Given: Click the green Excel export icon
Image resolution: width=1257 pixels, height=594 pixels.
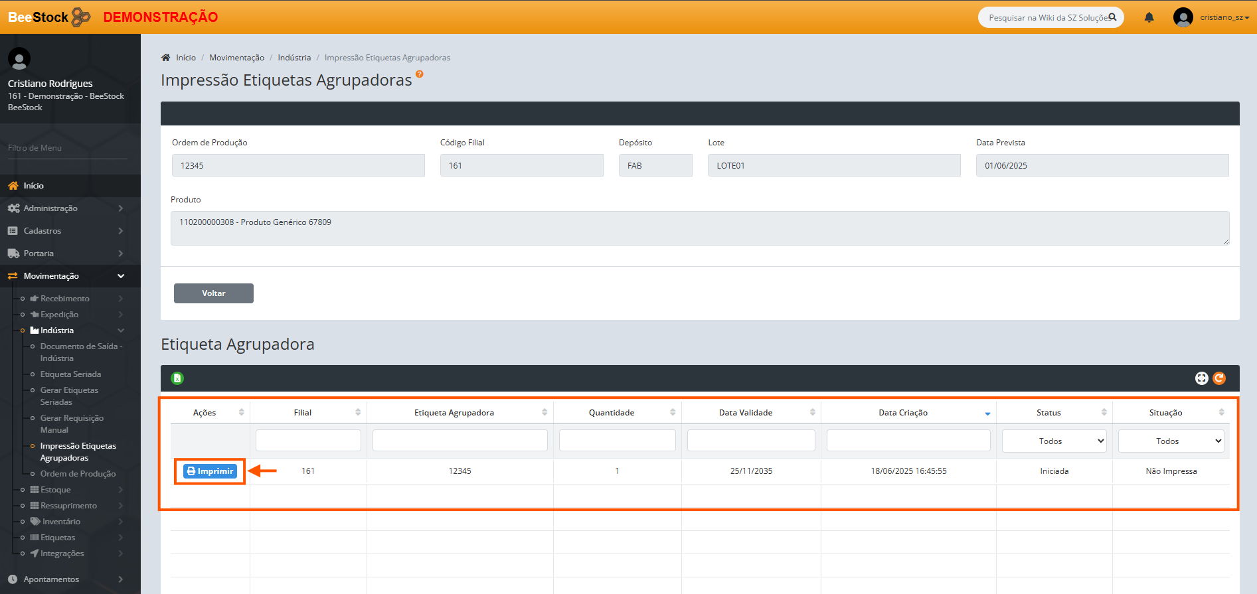Looking at the screenshot, I should click(177, 378).
